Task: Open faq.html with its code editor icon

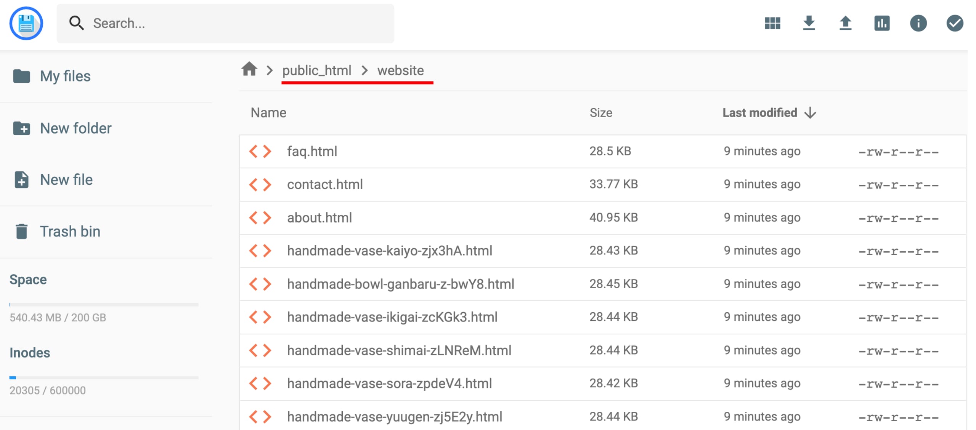Action: click(260, 151)
